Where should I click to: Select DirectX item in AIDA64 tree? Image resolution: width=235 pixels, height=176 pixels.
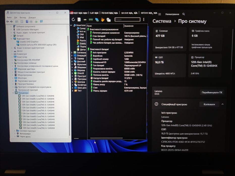79,73
